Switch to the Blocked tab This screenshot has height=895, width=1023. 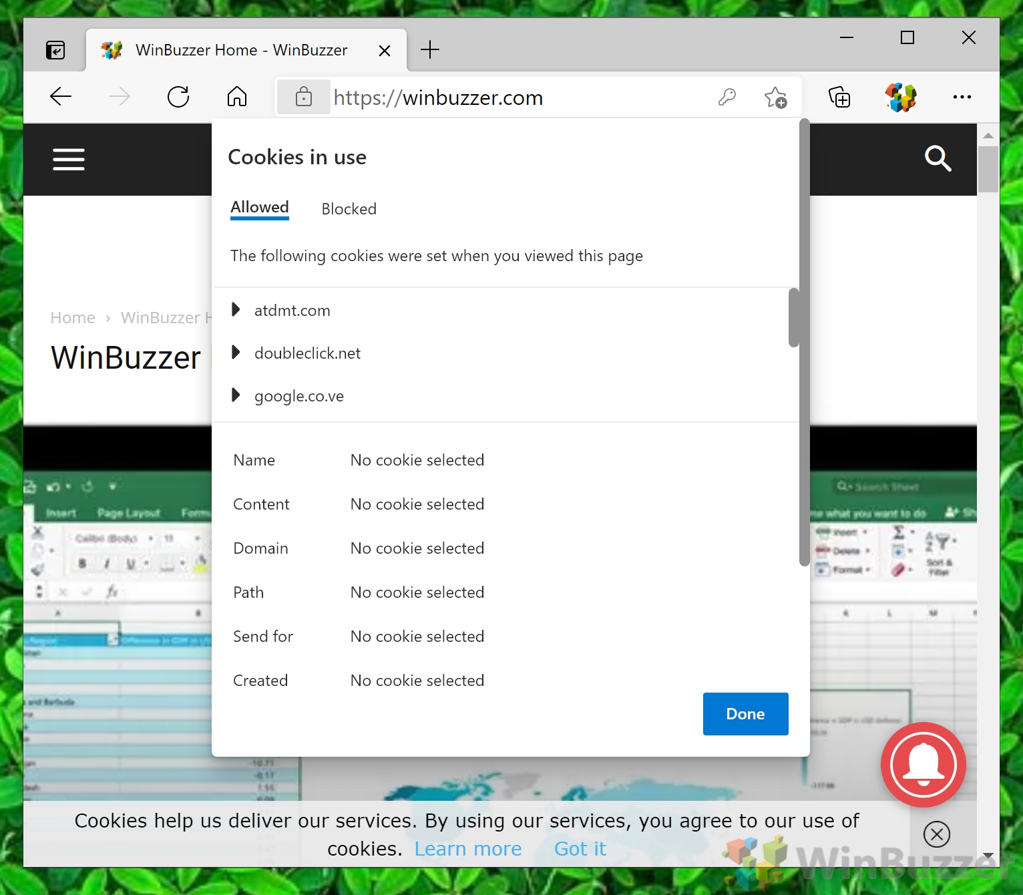point(349,209)
